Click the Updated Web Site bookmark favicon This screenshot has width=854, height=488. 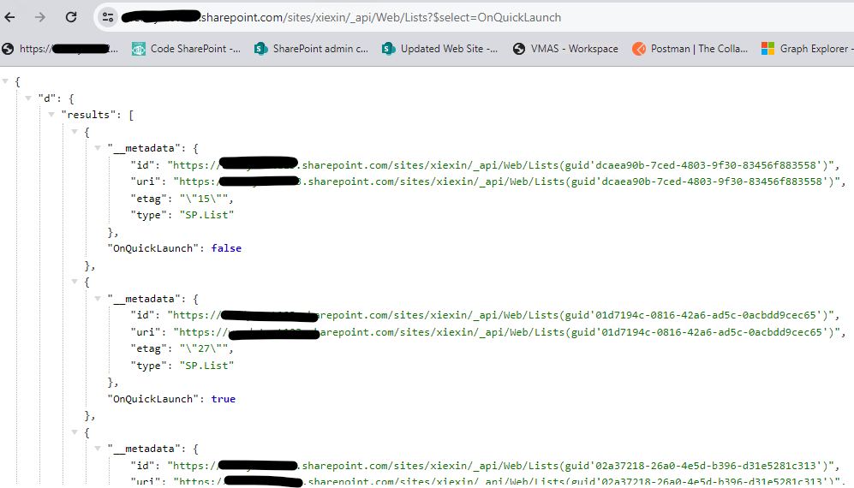point(388,49)
